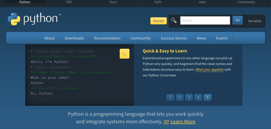
Task: Open the Events navigation menu
Action: pos(222,38)
